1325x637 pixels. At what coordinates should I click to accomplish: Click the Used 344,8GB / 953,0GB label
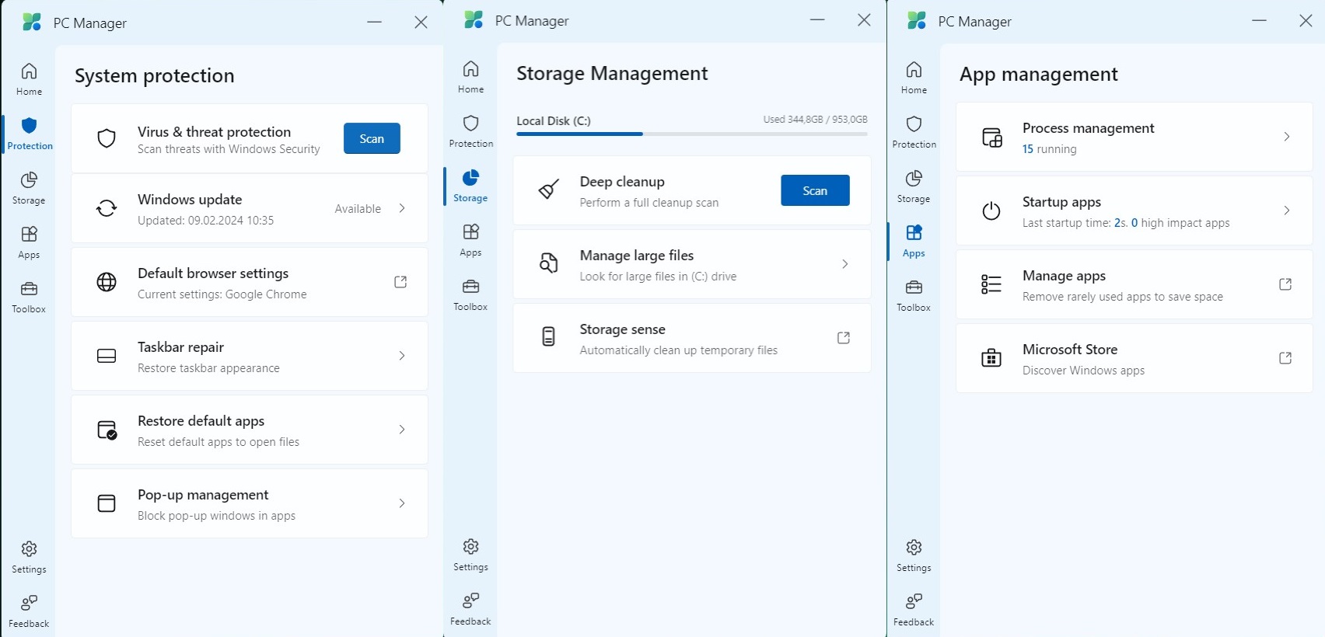point(815,120)
